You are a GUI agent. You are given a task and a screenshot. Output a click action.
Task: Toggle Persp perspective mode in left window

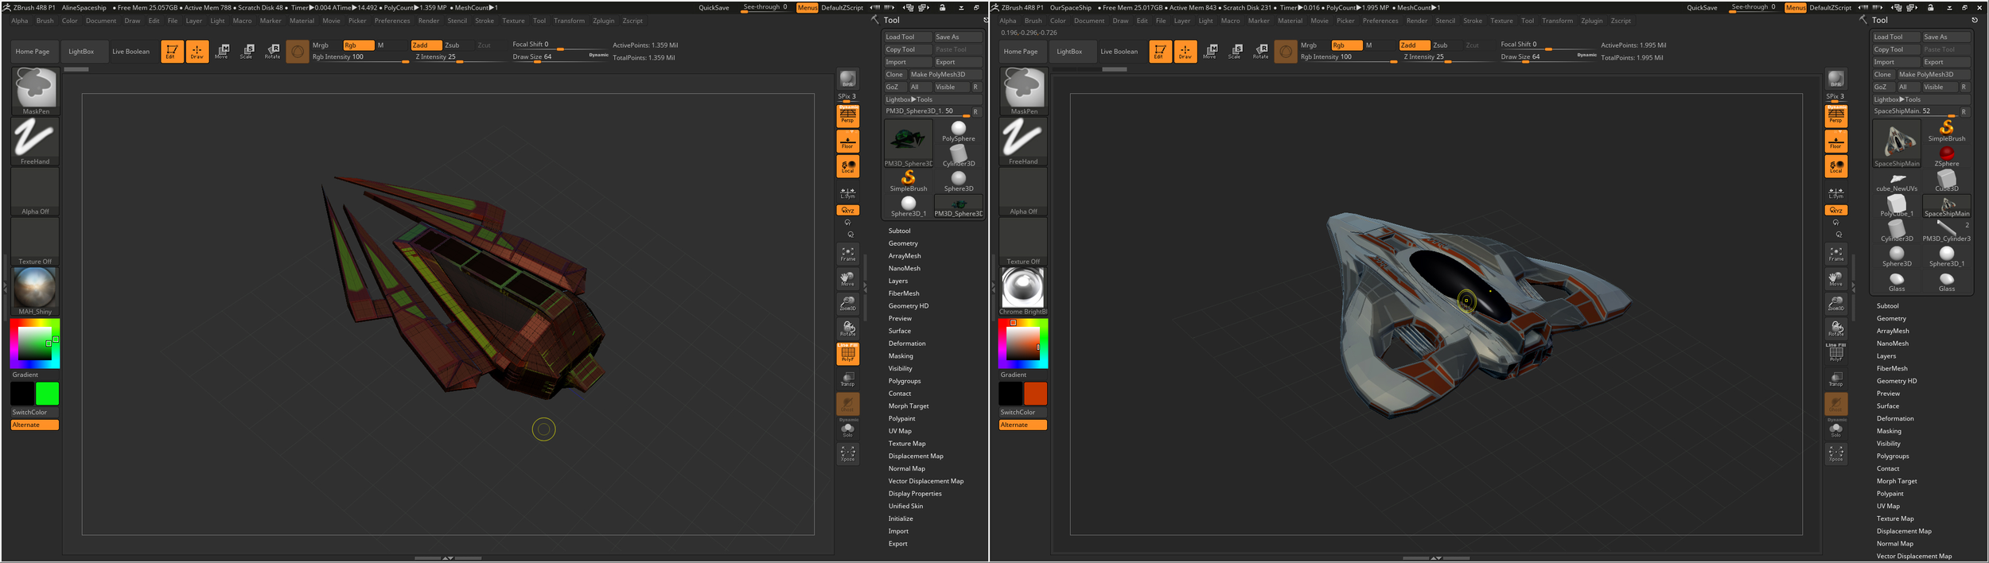click(847, 115)
